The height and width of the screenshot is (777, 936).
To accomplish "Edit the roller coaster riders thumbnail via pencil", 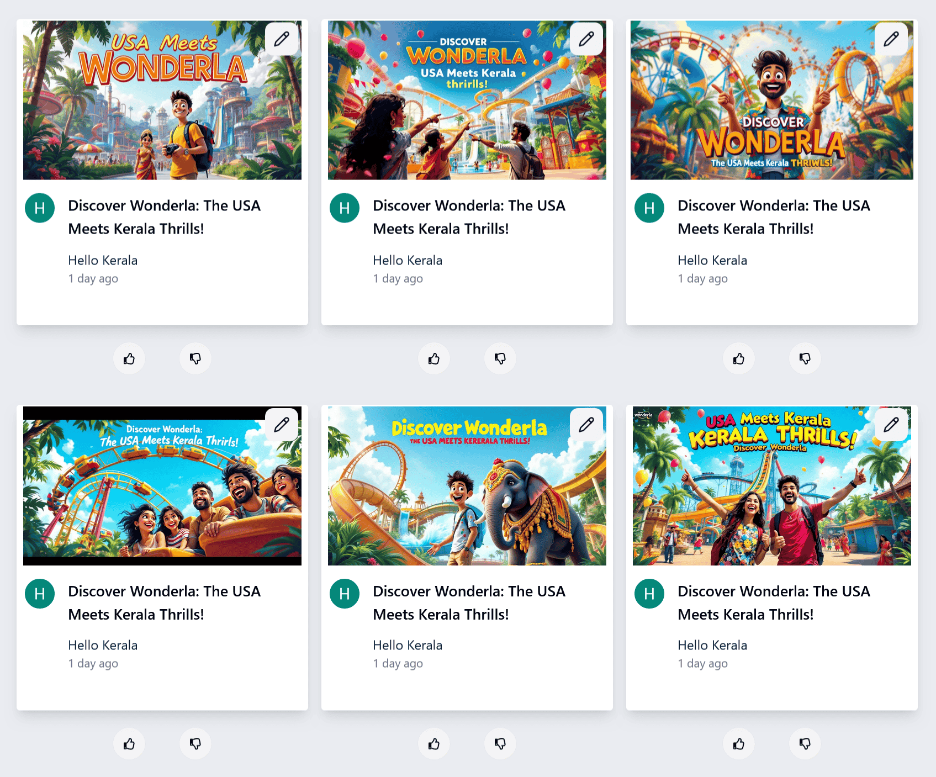I will point(282,424).
